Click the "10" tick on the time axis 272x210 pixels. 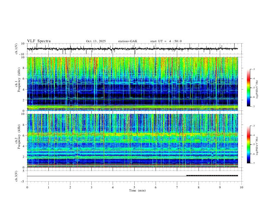pos(241,187)
